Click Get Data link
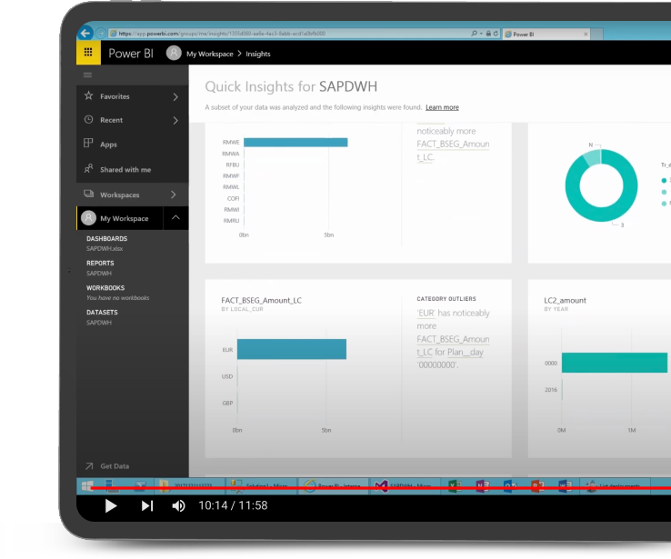Screen dimensions: 671x559 point(115,466)
